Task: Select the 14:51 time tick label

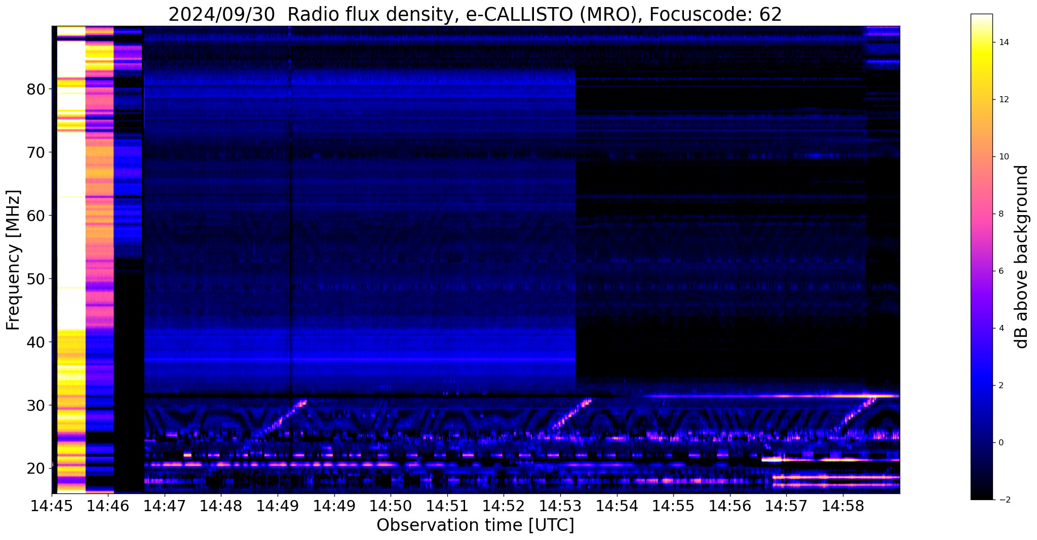Action: [447, 505]
